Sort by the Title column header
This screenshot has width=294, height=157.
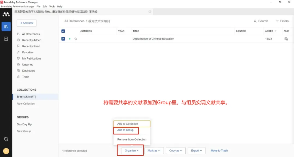coord(136,31)
